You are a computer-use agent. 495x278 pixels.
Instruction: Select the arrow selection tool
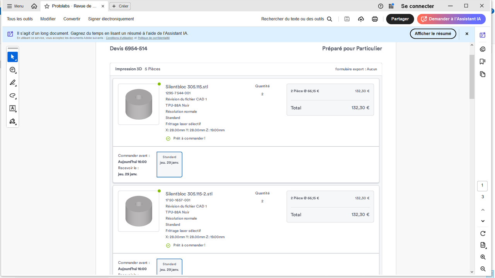[13, 57]
